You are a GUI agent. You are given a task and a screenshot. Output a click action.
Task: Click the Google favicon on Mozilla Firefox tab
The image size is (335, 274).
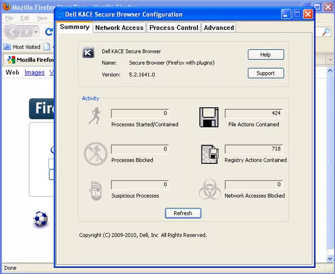click(11, 60)
